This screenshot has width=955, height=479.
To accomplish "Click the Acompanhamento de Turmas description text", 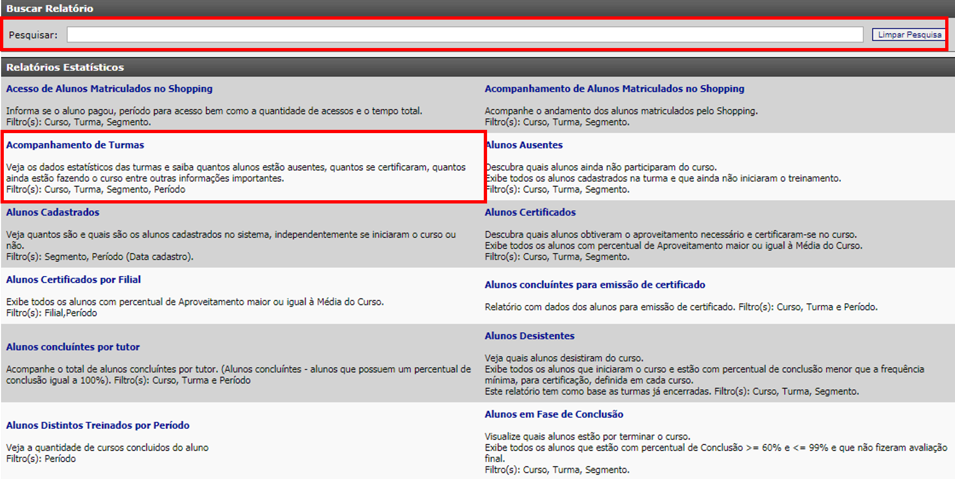I will pos(235,173).
